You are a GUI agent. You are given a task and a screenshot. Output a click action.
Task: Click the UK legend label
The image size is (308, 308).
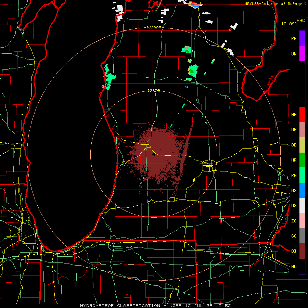point(294,54)
